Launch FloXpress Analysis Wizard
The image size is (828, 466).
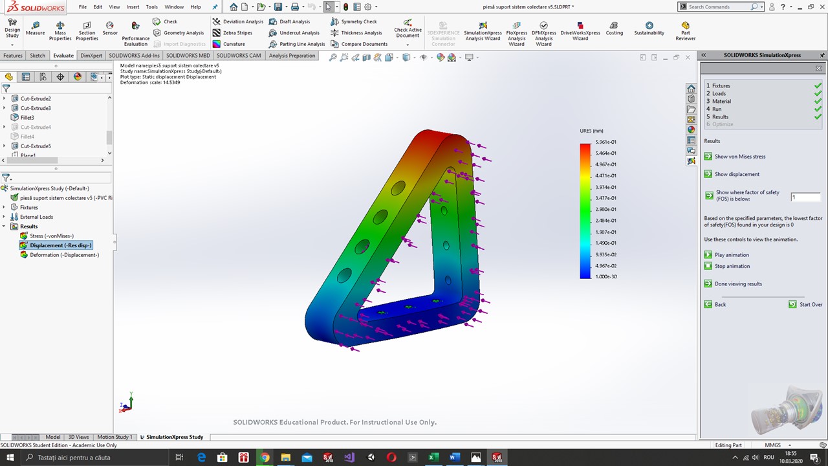(517, 34)
